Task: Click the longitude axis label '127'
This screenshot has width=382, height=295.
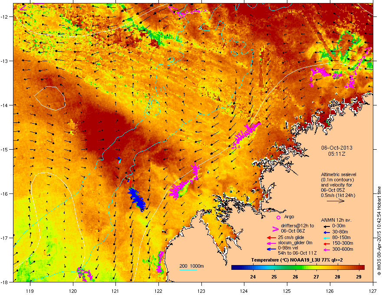Action: [x=373, y=291]
